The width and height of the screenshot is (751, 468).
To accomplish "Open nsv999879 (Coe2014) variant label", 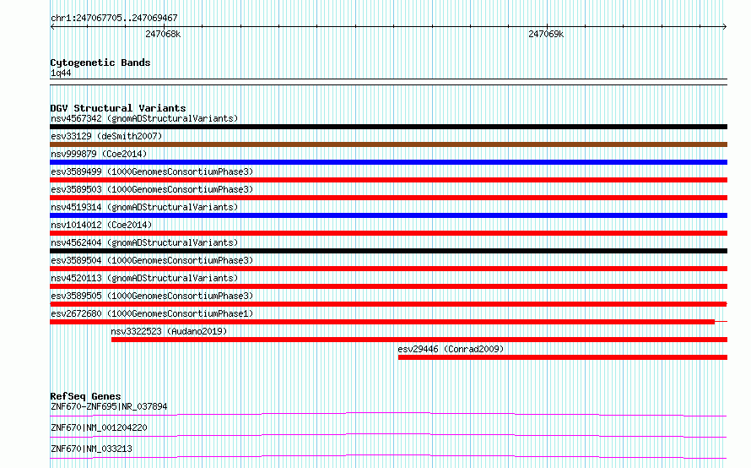I will [99, 154].
